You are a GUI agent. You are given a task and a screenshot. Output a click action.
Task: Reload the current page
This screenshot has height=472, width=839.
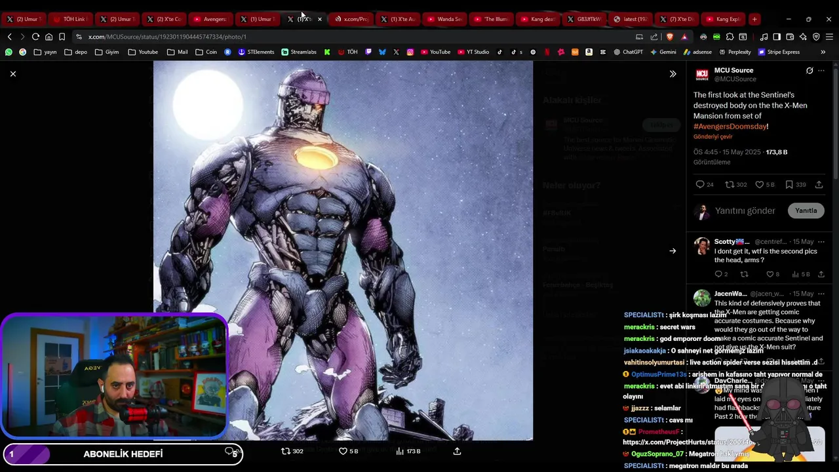point(35,37)
